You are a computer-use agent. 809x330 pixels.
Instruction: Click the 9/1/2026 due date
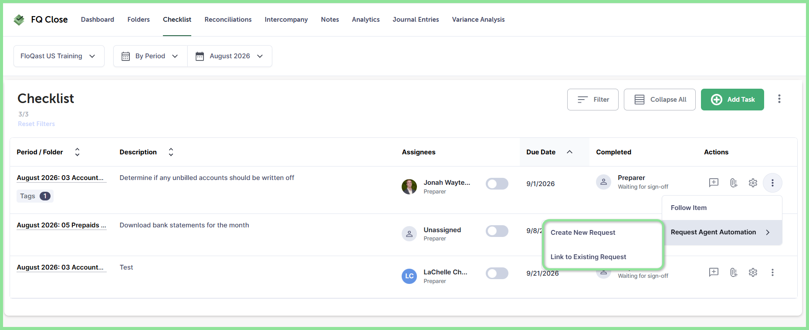pos(541,184)
